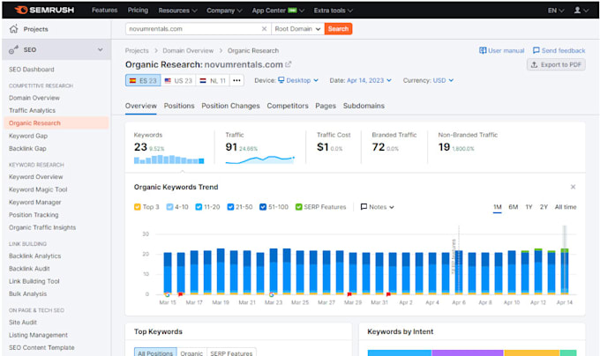Open the Root Domain dropdown
Viewport: 600px width, 356px height.
pos(297,29)
